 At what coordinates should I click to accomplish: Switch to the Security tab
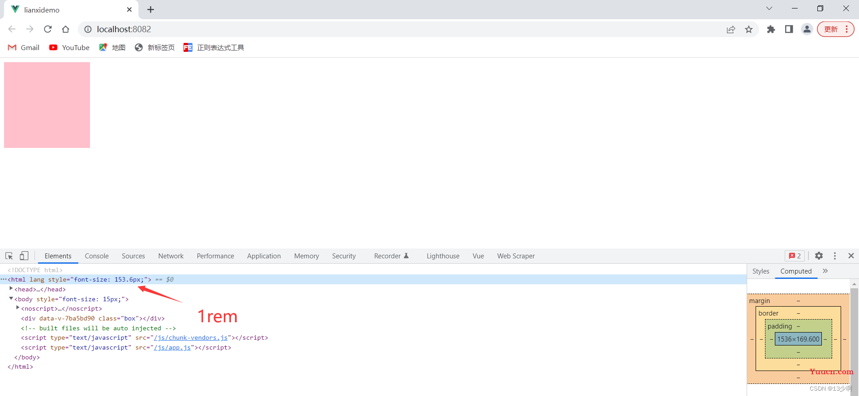point(344,256)
